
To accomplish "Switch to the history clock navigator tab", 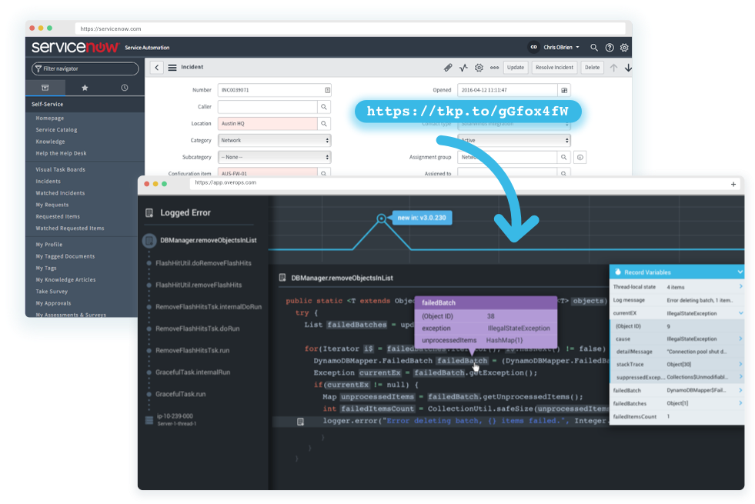I will 124,88.
